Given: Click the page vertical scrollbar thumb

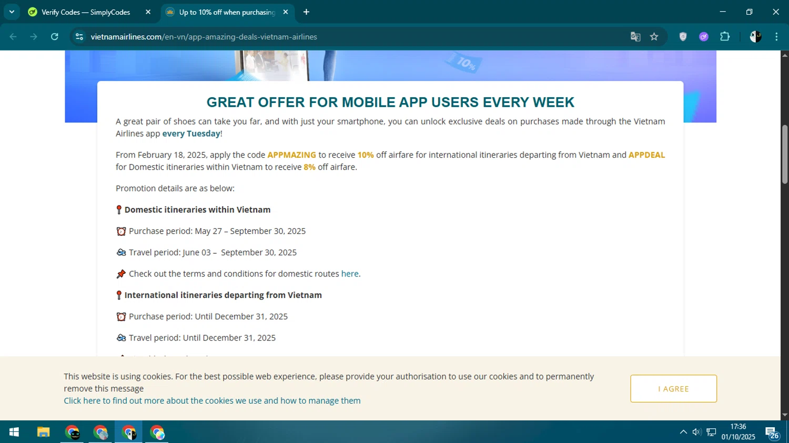Looking at the screenshot, I should (x=785, y=154).
